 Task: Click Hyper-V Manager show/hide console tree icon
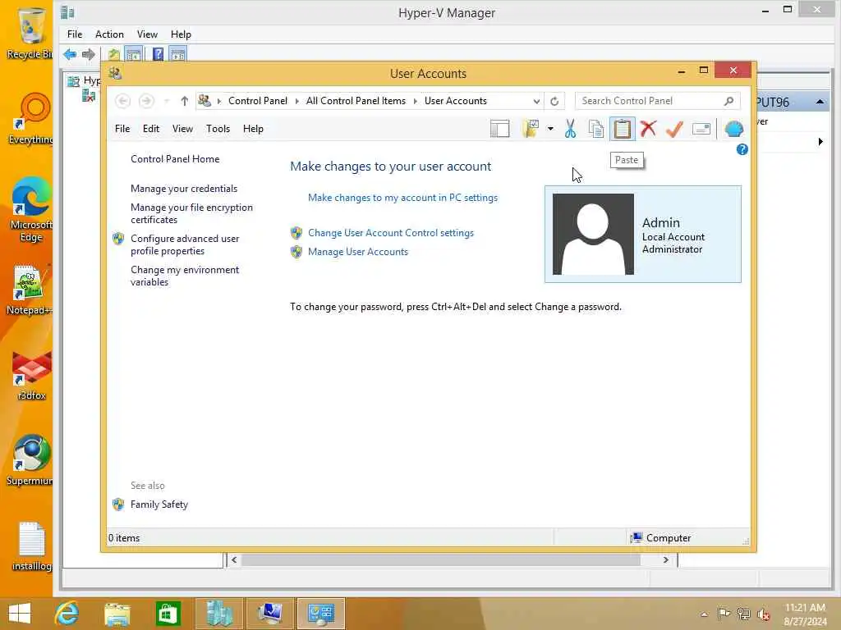tap(133, 54)
